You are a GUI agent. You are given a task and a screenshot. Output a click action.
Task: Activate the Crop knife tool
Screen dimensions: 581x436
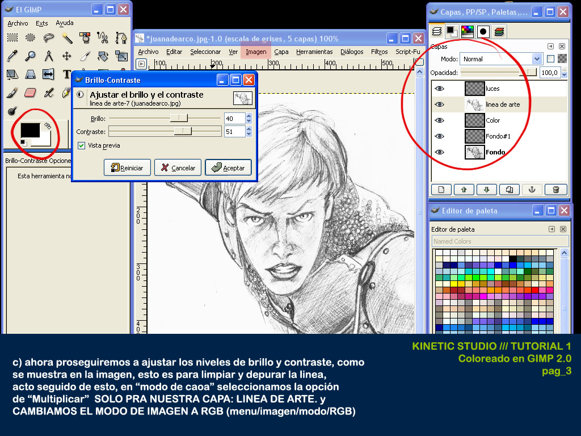click(85, 56)
